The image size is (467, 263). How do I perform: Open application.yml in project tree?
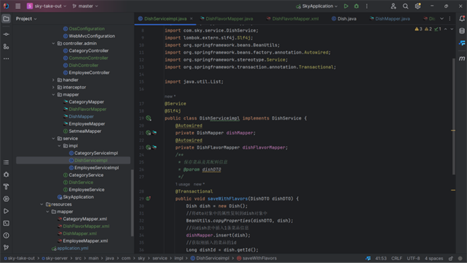[73, 248]
